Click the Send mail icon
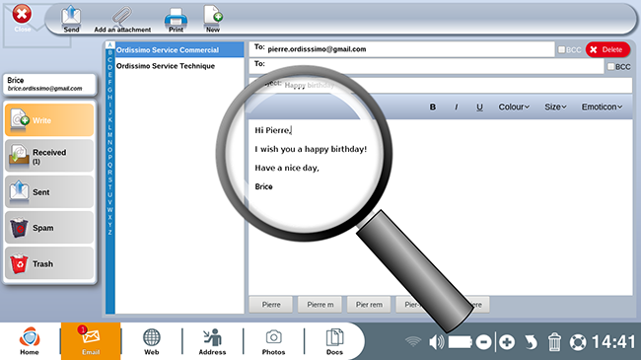The width and height of the screenshot is (641, 360). click(x=71, y=19)
